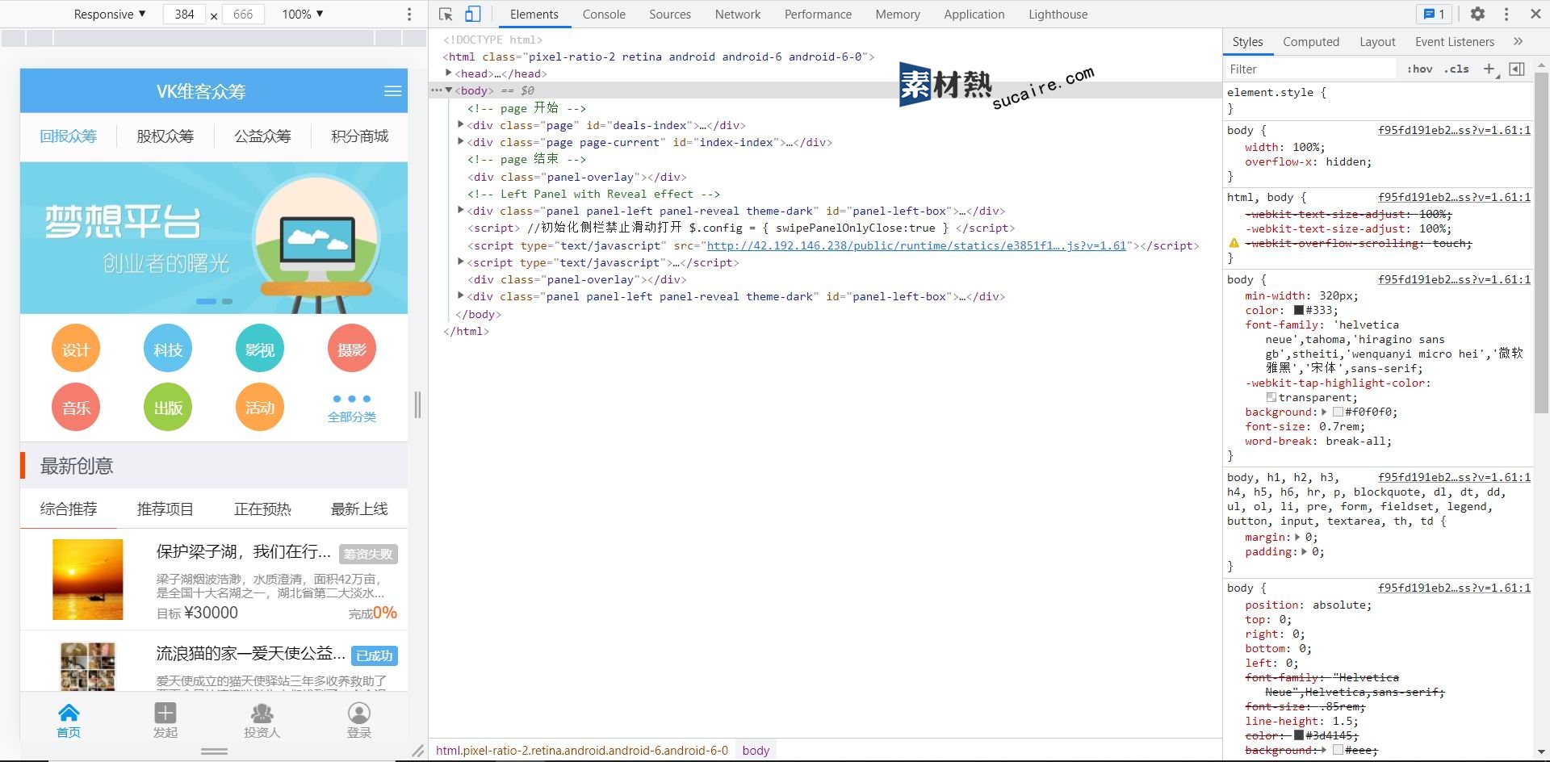Toggle .cls class editor
1550x762 pixels.
pos(1456,69)
